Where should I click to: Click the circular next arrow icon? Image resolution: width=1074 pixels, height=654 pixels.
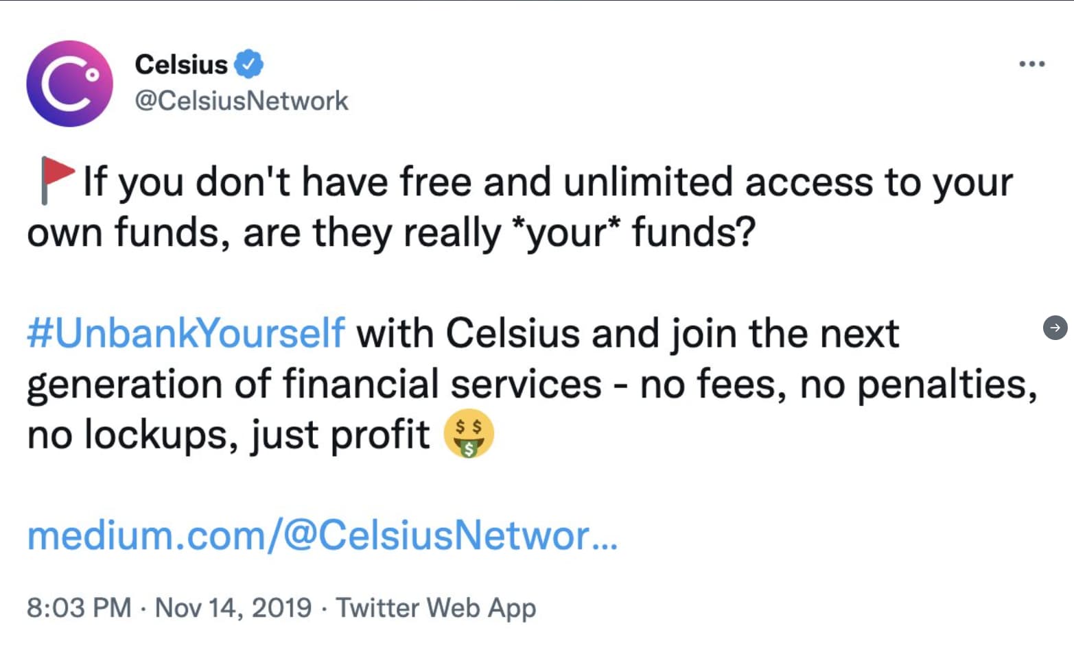click(x=1055, y=327)
